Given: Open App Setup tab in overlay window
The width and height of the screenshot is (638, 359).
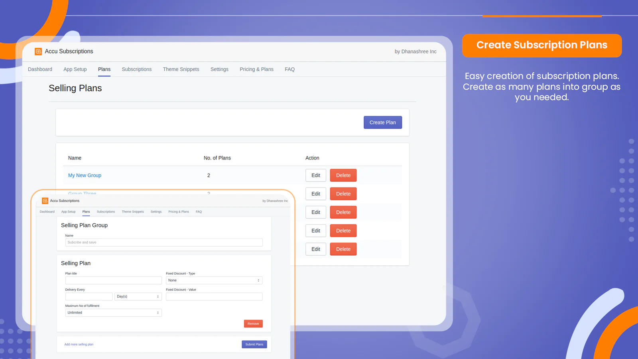Looking at the screenshot, I should [x=68, y=212].
